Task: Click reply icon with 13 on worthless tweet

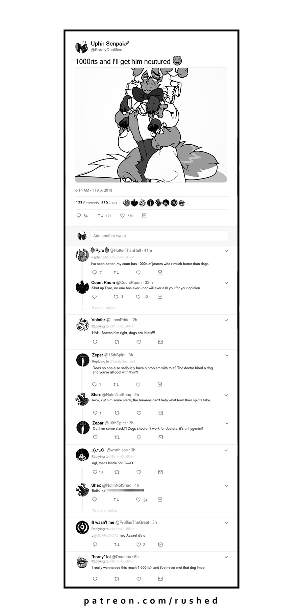Action: pyautogui.click(x=95, y=472)
